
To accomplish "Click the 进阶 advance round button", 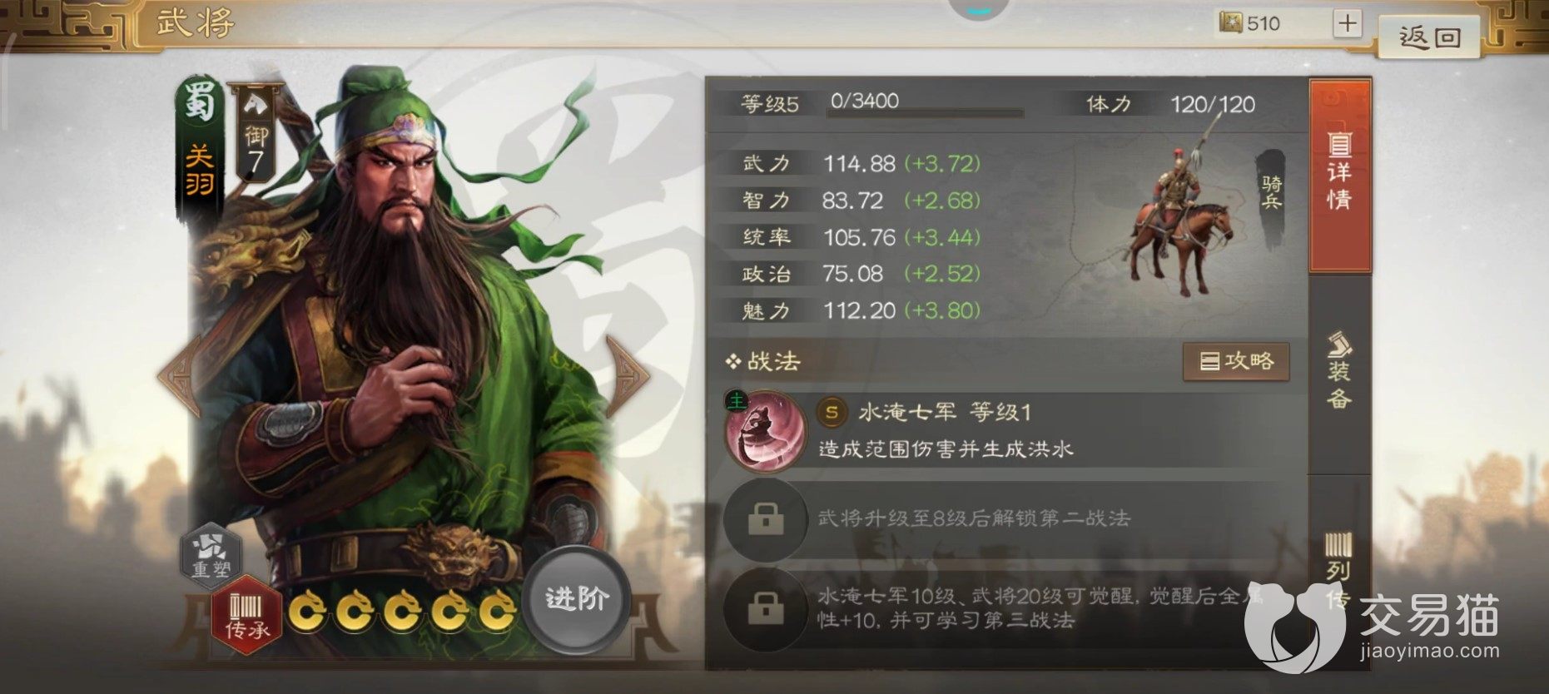I will (576, 598).
